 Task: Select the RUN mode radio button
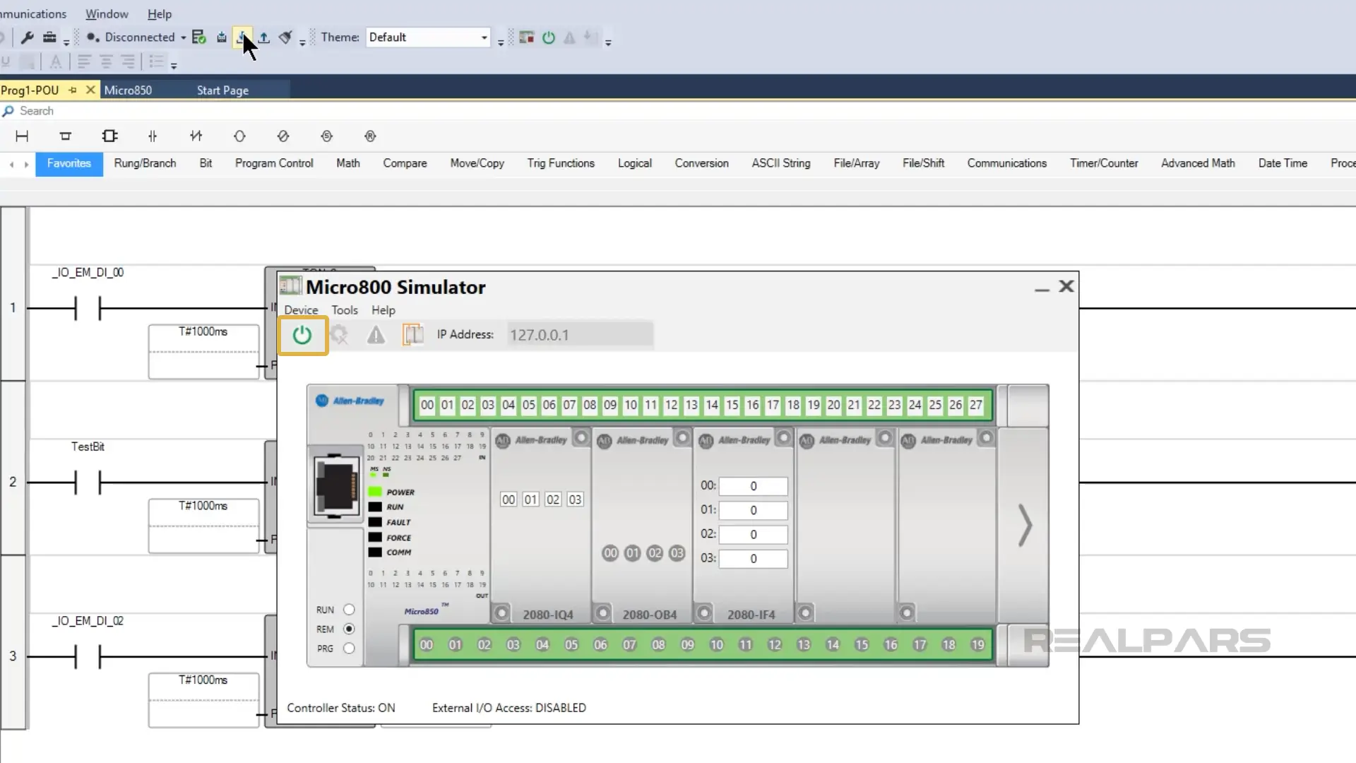349,610
